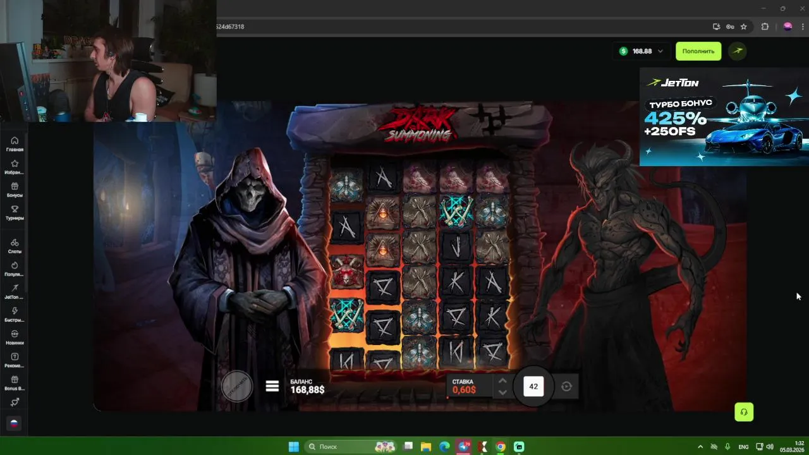
Task: Open the Windows Start button
Action: (294, 447)
